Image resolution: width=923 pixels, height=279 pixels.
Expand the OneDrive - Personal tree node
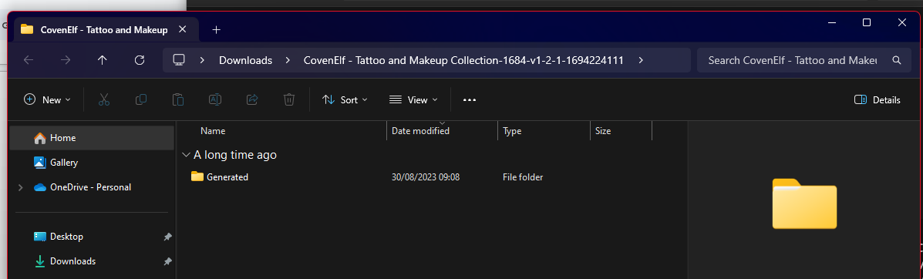[x=21, y=187]
